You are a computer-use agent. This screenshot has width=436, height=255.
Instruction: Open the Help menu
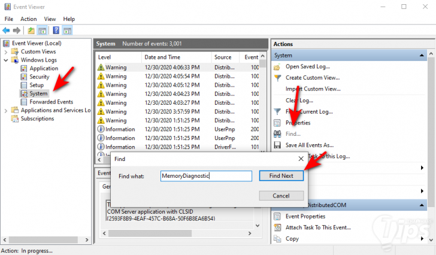point(69,19)
